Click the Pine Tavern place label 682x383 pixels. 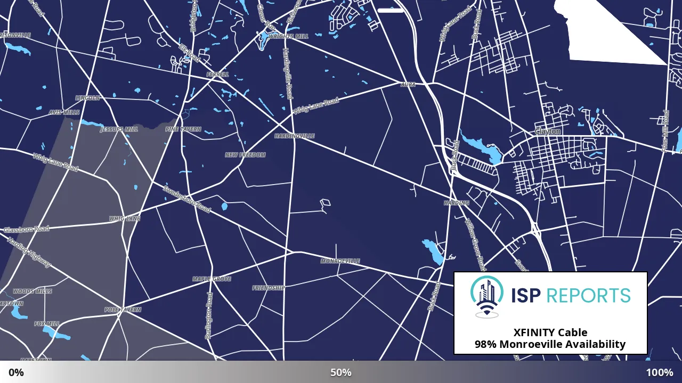(x=183, y=129)
